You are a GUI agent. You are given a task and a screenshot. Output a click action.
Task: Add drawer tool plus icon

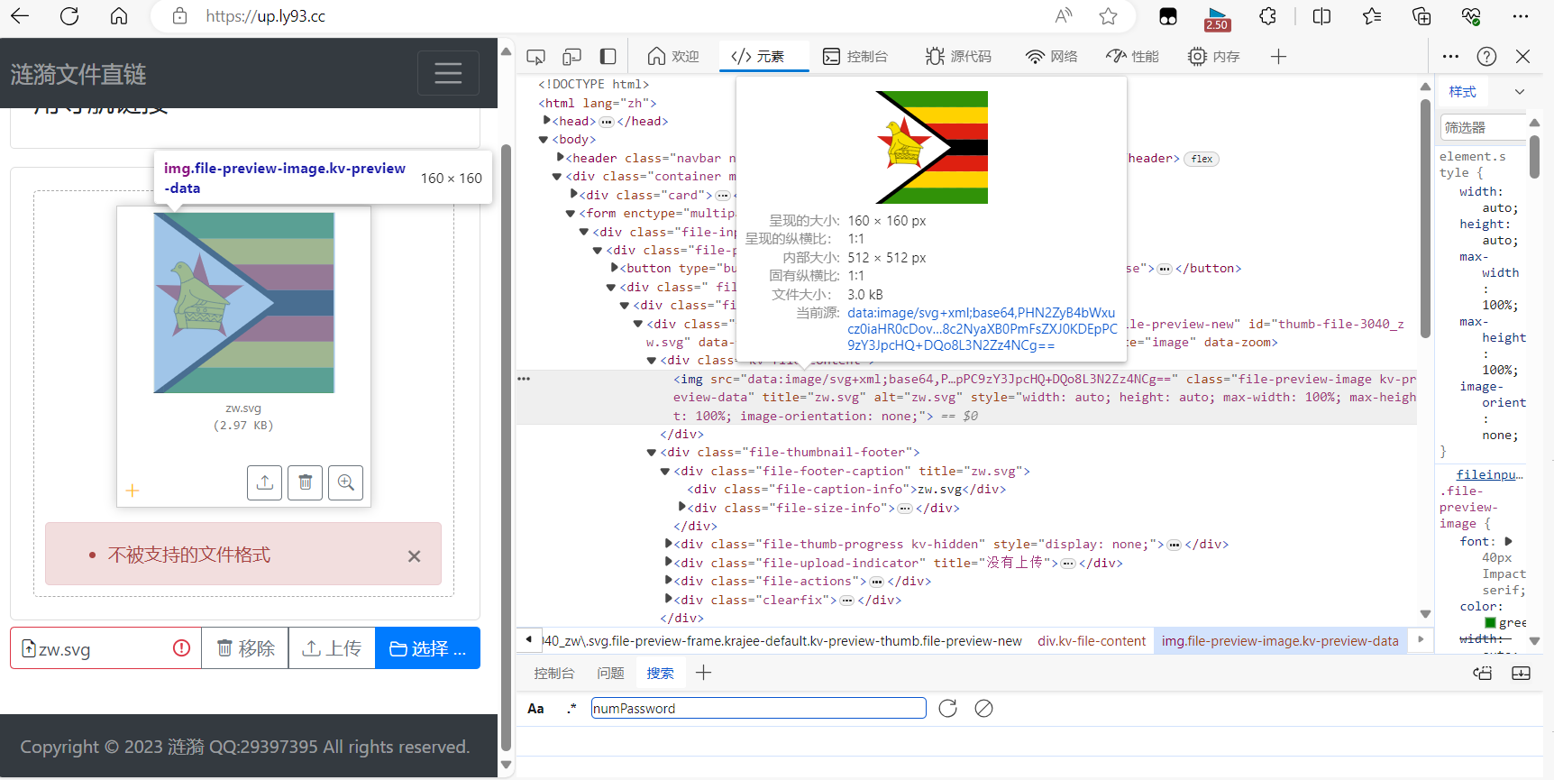[x=704, y=673]
